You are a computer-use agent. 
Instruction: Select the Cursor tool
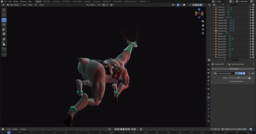[4, 15]
